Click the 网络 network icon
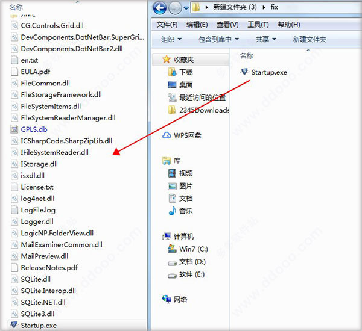 [x=167, y=299]
